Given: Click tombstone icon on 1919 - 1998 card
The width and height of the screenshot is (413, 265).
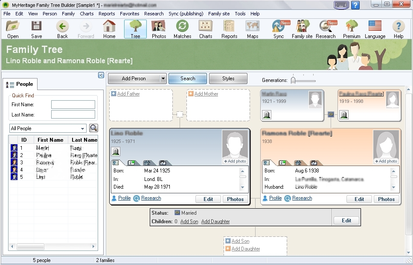Looking at the screenshot, I should point(344,115).
